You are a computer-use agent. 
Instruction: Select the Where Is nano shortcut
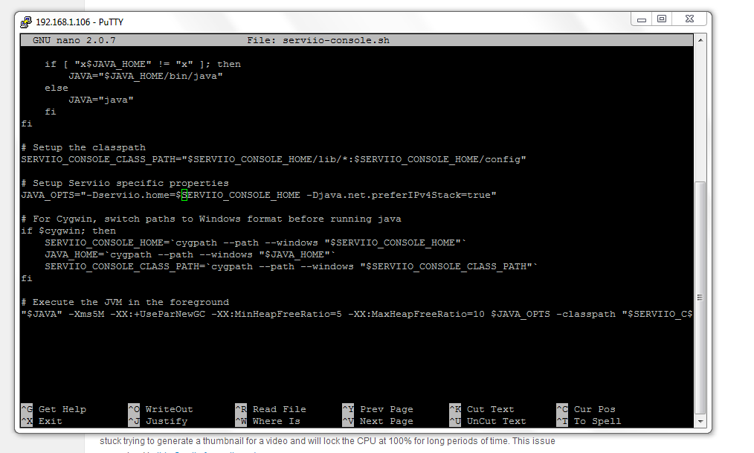tap(277, 420)
